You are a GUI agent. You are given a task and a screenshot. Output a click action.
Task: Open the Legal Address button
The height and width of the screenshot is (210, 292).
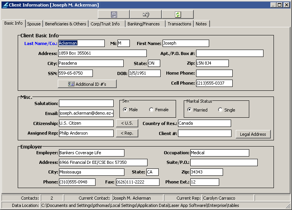[x=253, y=134]
